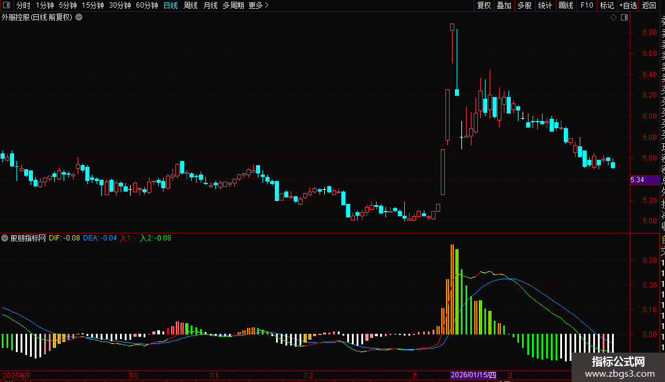Click the 2026/01/15/四 date marker
This screenshot has height=382, width=665.
click(x=473, y=375)
